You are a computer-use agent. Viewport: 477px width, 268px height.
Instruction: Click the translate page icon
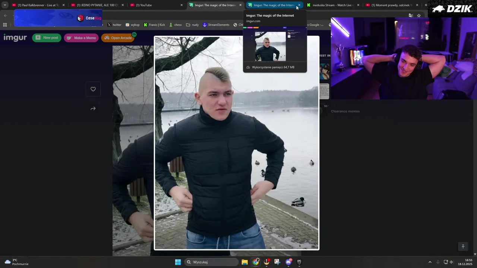[x=411, y=16]
